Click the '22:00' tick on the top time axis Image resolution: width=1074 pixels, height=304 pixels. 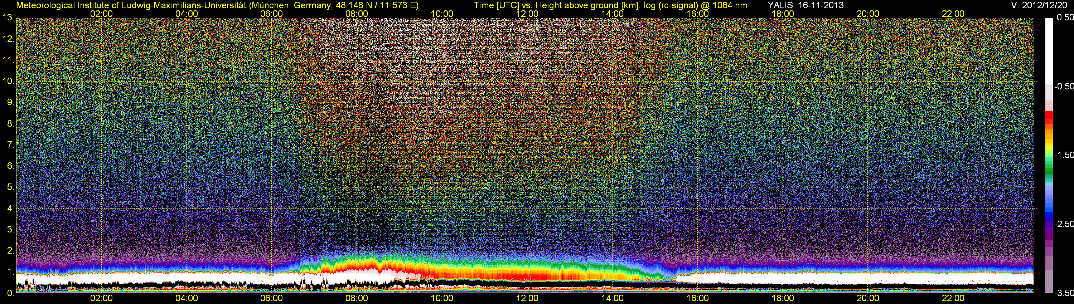(953, 14)
